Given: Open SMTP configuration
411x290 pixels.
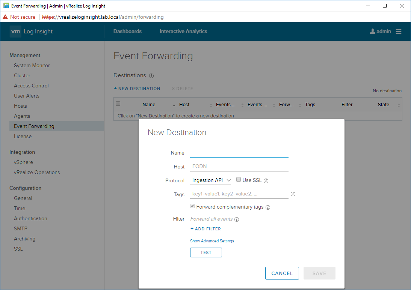Looking at the screenshot, I should (x=20, y=229).
